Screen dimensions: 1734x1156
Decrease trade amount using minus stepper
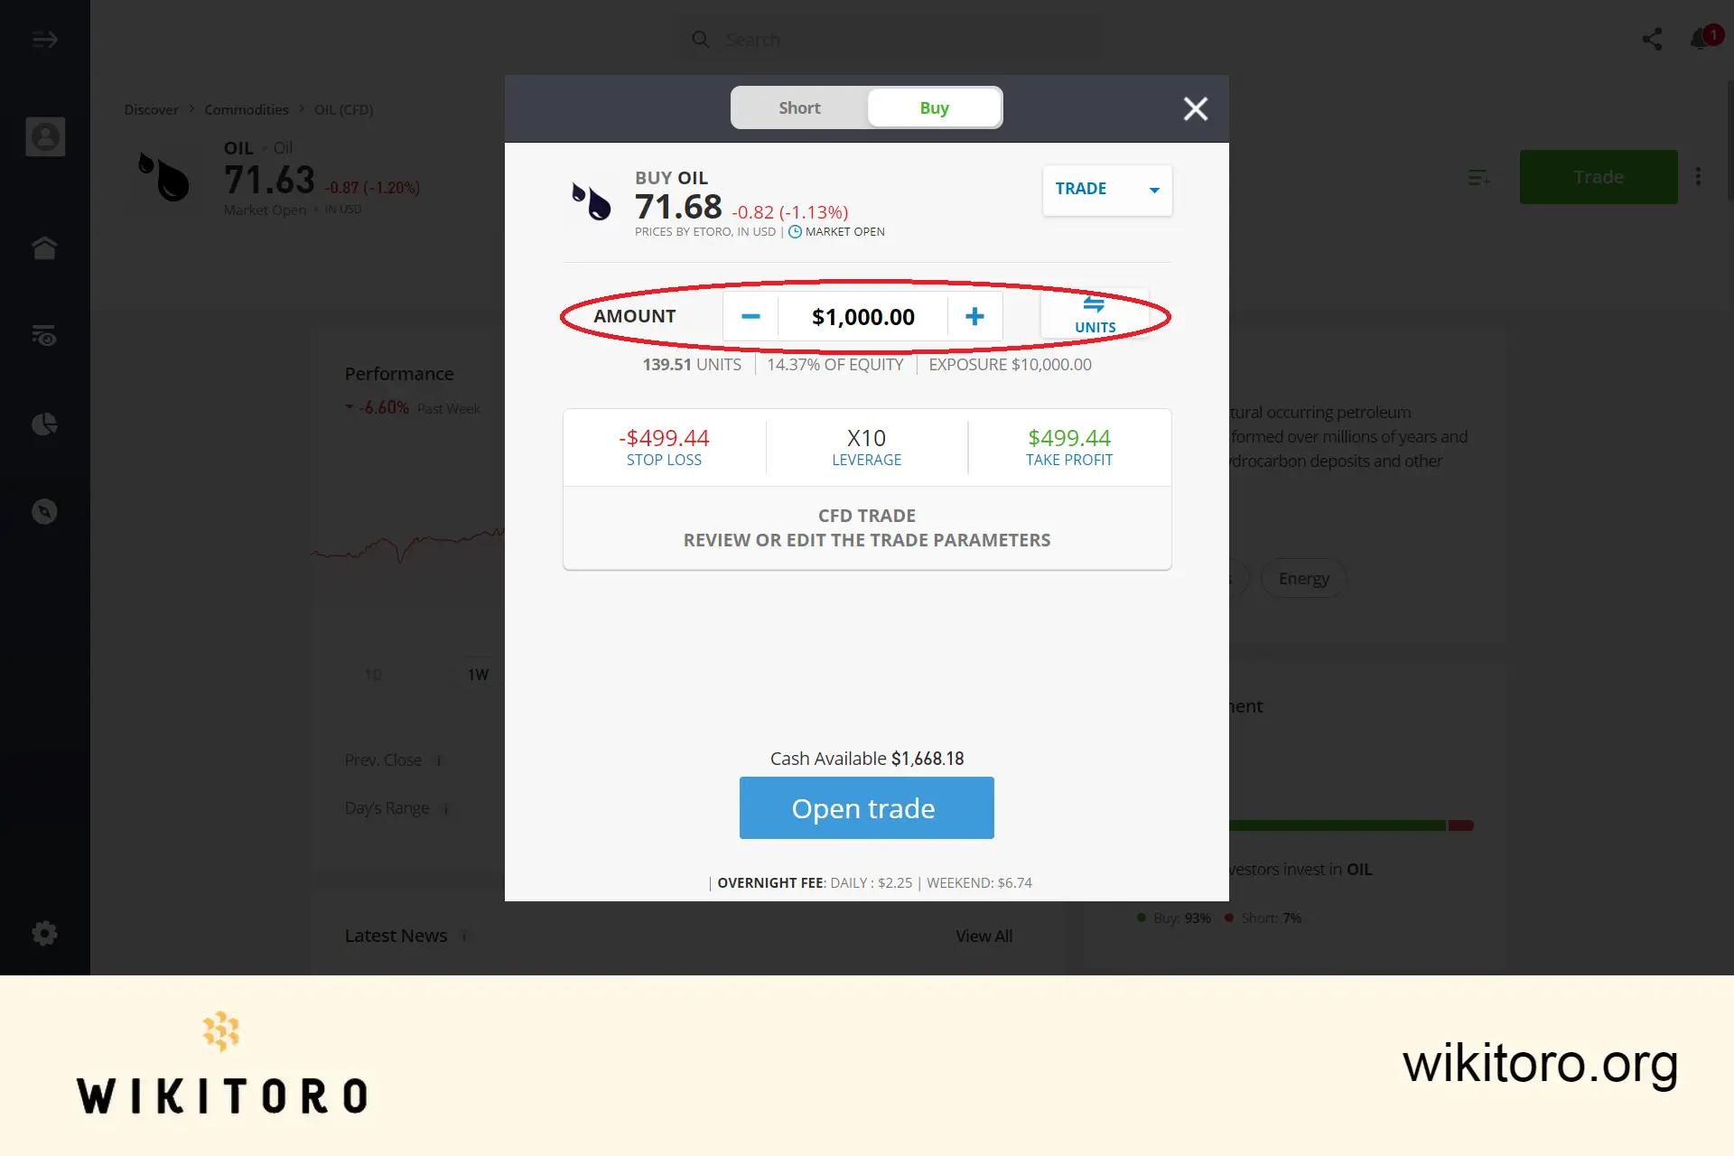tap(750, 315)
